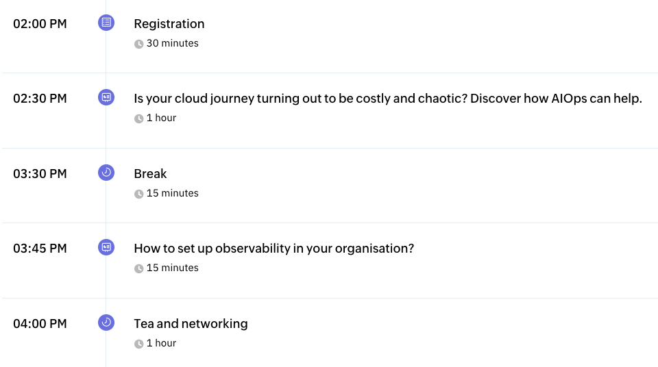658x367 pixels.
Task: Click the duration clock icon under AIOps session
Action: (139, 118)
